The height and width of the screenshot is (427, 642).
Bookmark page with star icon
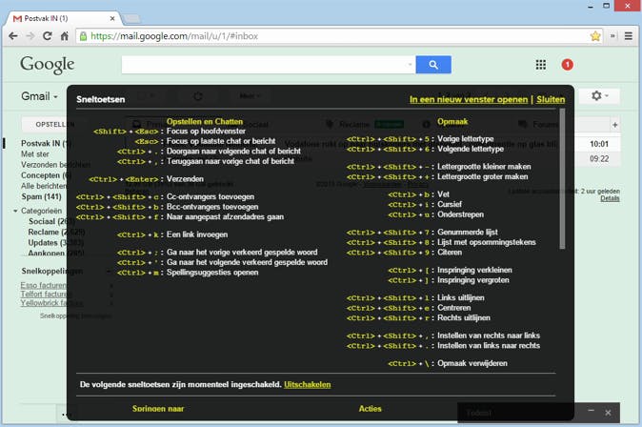click(x=595, y=36)
